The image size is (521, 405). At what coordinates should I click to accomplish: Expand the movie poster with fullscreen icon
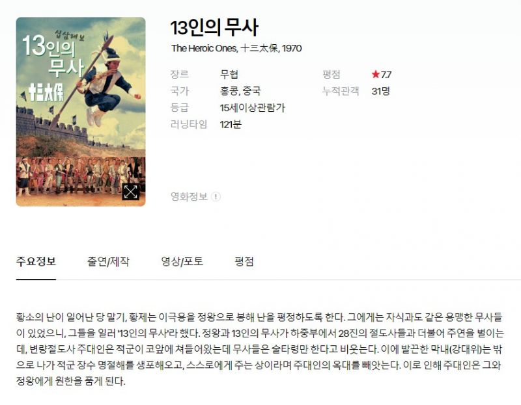point(131,192)
